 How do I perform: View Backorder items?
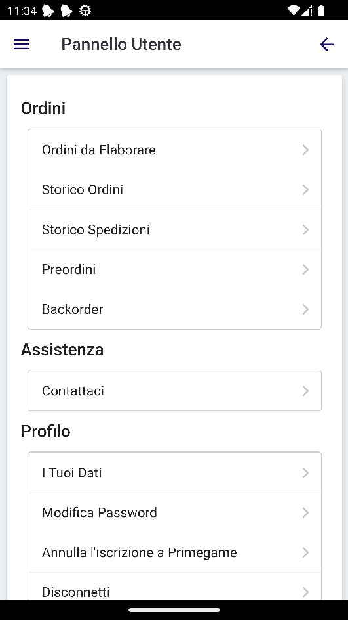click(174, 309)
